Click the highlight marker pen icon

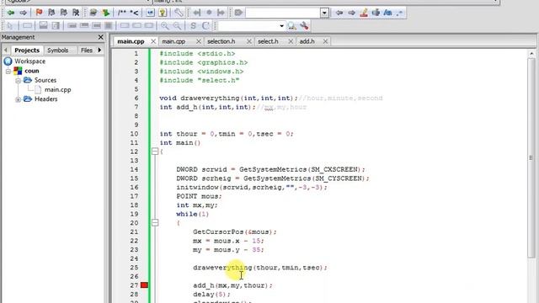click(x=364, y=13)
